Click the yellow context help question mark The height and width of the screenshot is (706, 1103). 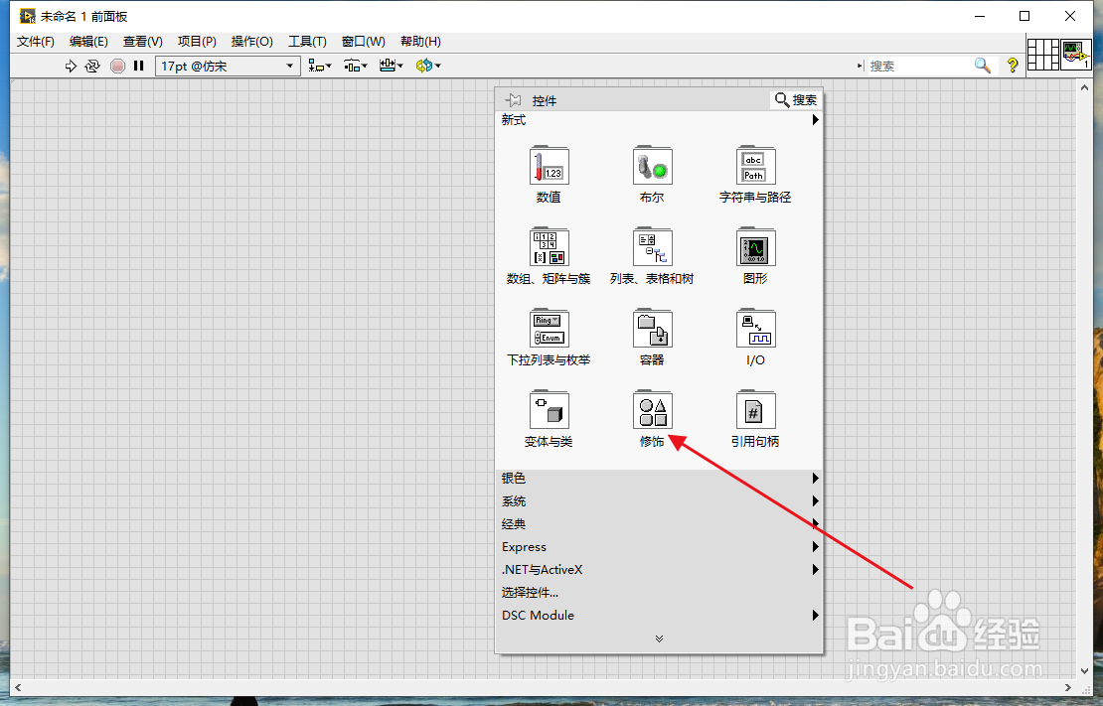(x=1013, y=66)
